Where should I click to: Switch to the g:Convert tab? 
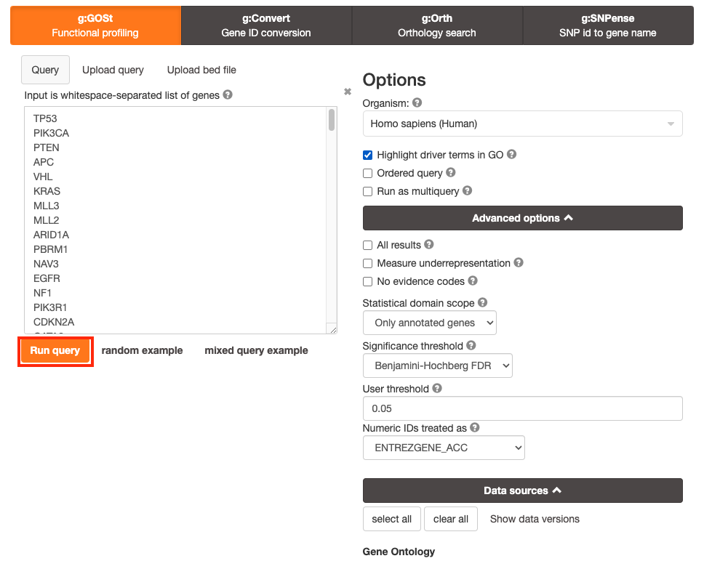point(266,25)
